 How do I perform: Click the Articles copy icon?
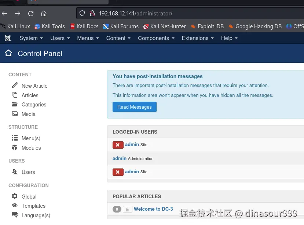point(15,95)
